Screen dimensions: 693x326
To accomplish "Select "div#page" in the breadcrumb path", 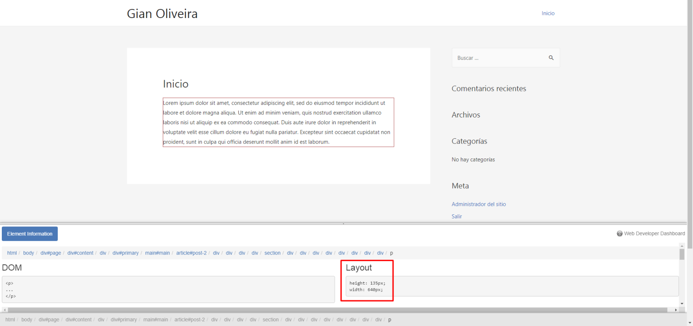I will point(51,253).
